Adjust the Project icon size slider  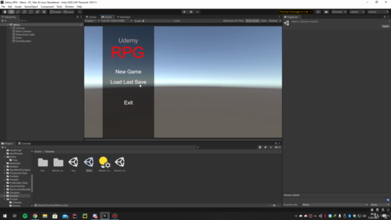coord(274,205)
